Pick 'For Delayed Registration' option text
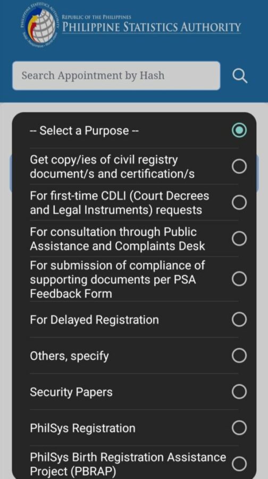This screenshot has height=479, width=268. tap(94, 320)
